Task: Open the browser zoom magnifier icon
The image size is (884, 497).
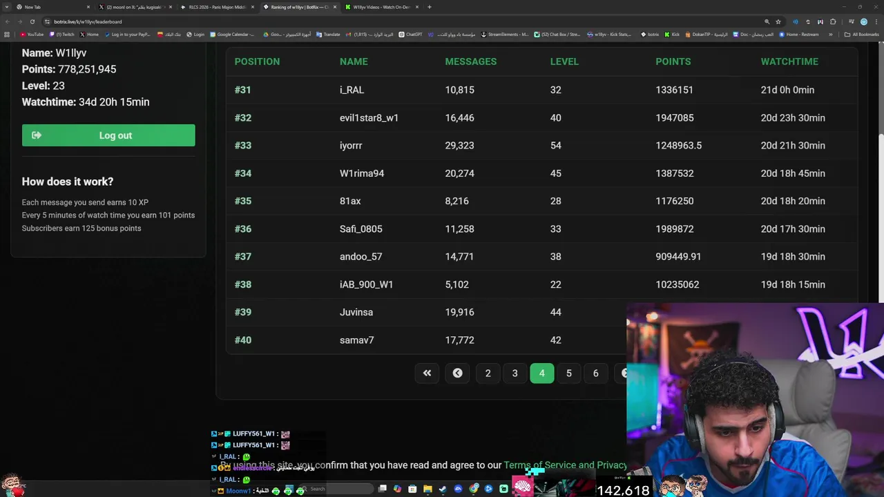Action: point(767,21)
